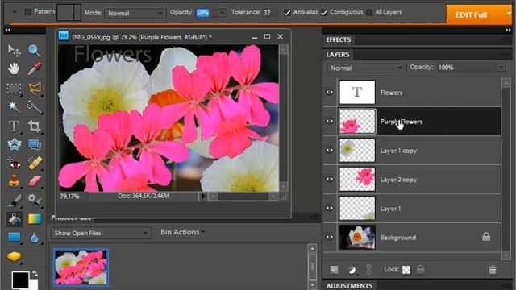The width and height of the screenshot is (516, 290).
Task: Select the Rectangle shape tool
Action: coord(15,237)
